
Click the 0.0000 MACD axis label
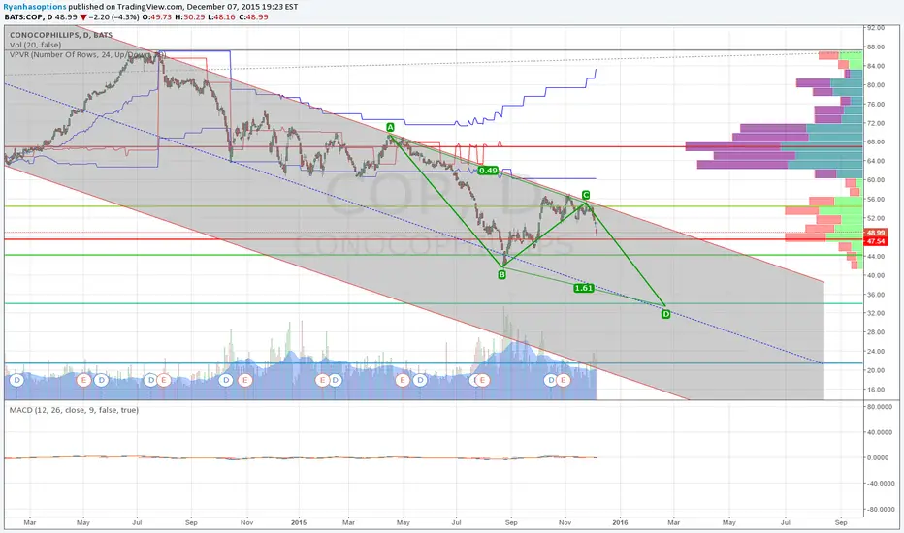[878, 458]
